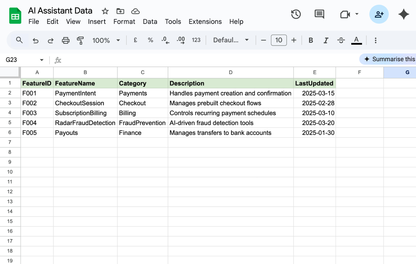416x264 pixels.
Task: Decrease decimal places
Action: coord(165,40)
